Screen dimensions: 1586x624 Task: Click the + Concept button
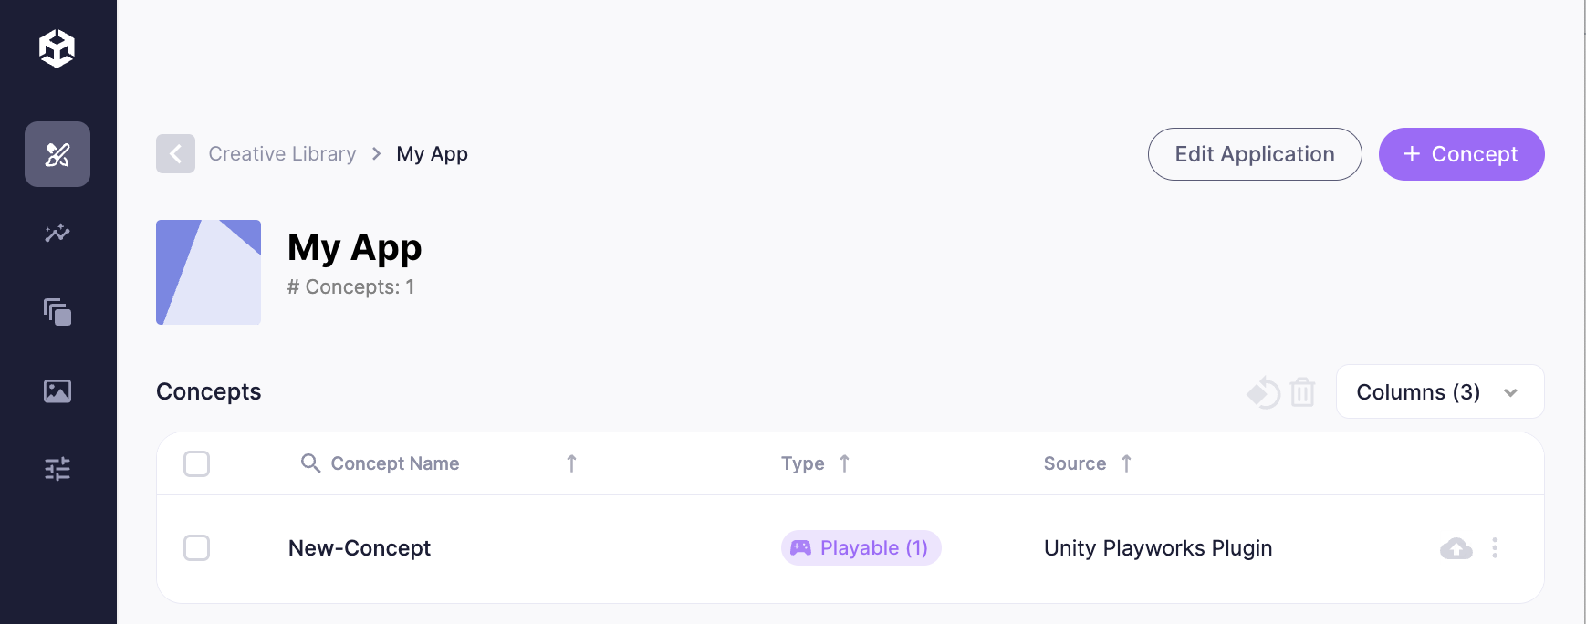(x=1461, y=154)
